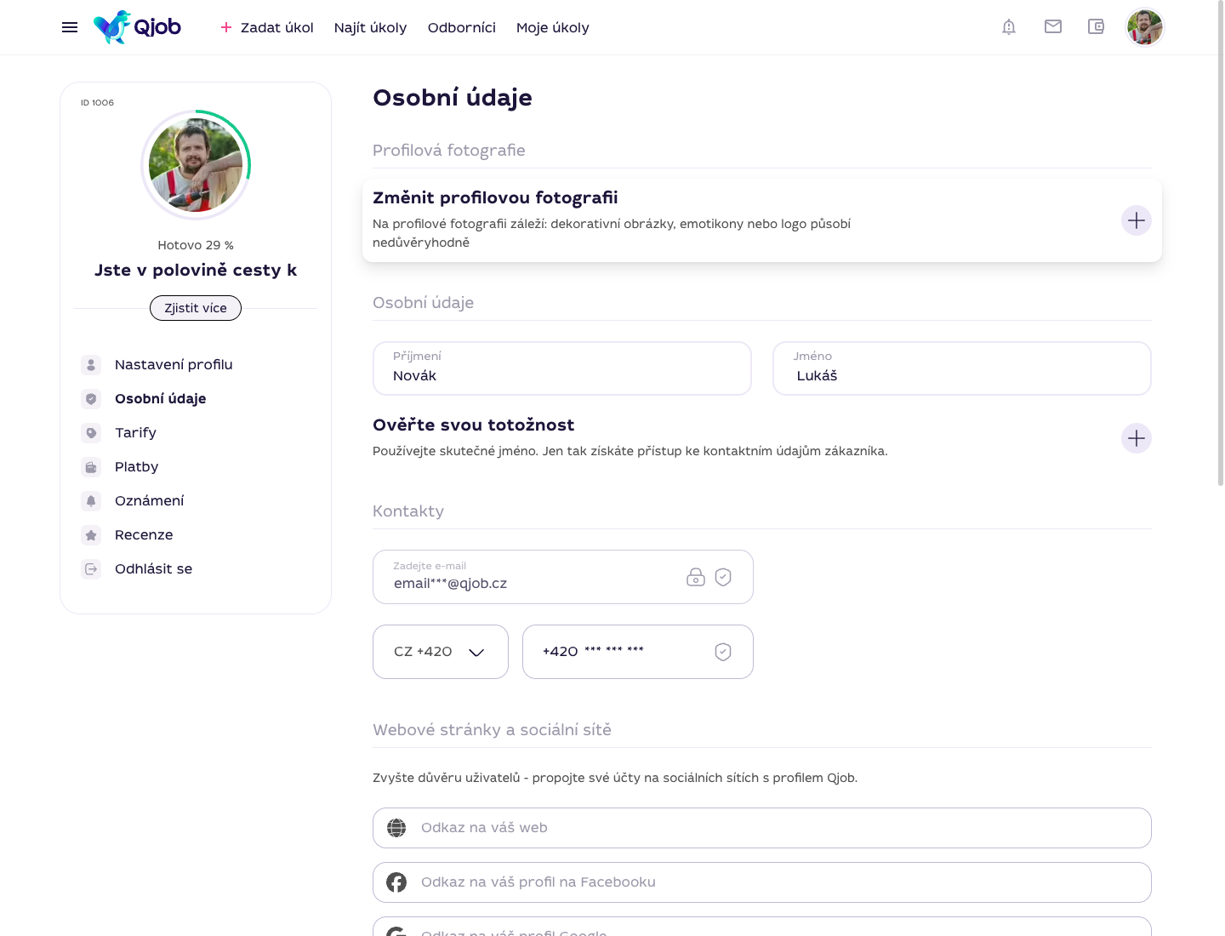
Task: Expand Ověřte svou totožnost with plus
Action: coord(1137,438)
